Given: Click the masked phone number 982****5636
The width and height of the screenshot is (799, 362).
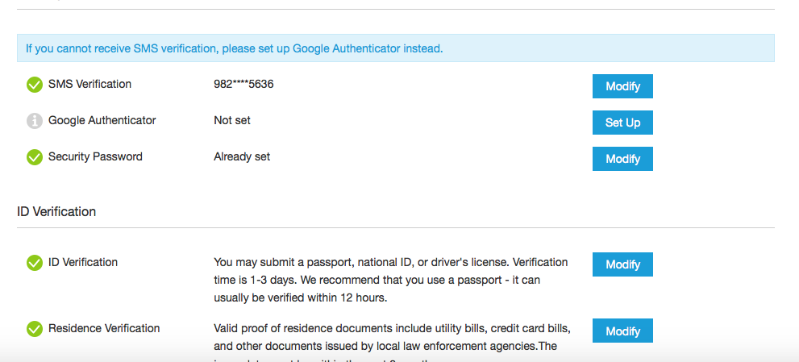Looking at the screenshot, I should [243, 84].
